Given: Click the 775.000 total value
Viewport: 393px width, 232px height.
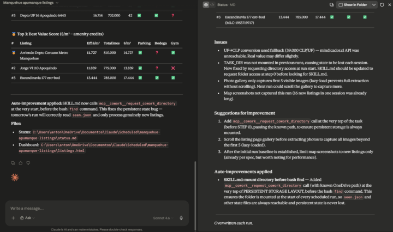Looking at the screenshot, I should [x=110, y=68].
